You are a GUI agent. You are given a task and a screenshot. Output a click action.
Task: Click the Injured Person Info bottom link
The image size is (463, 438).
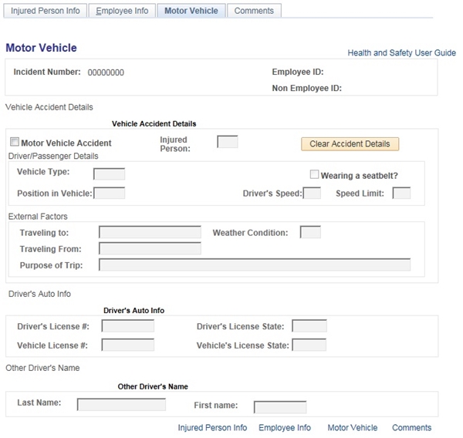212,427
